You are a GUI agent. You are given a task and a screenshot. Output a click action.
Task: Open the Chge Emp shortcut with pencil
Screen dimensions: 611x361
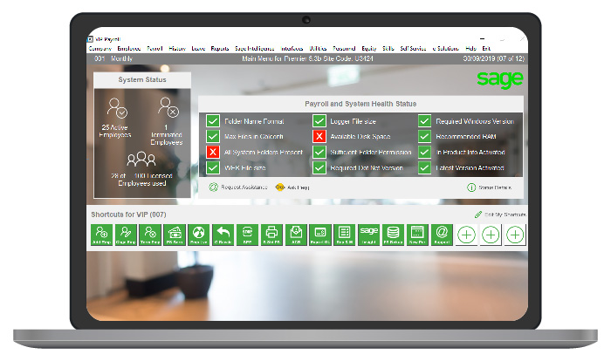pyautogui.click(x=126, y=235)
